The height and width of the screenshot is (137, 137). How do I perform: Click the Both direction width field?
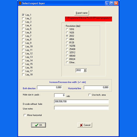50,87
